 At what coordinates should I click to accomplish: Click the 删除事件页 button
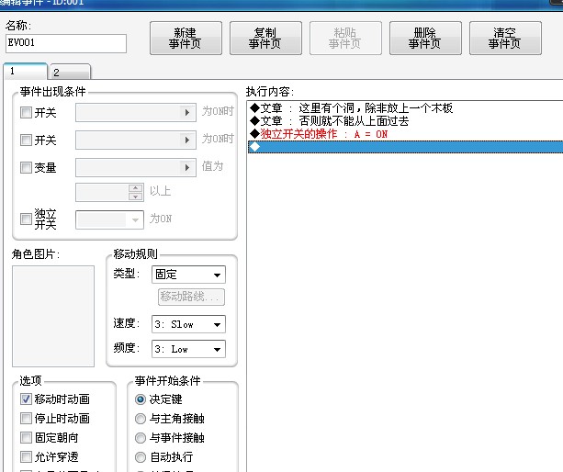[425, 38]
